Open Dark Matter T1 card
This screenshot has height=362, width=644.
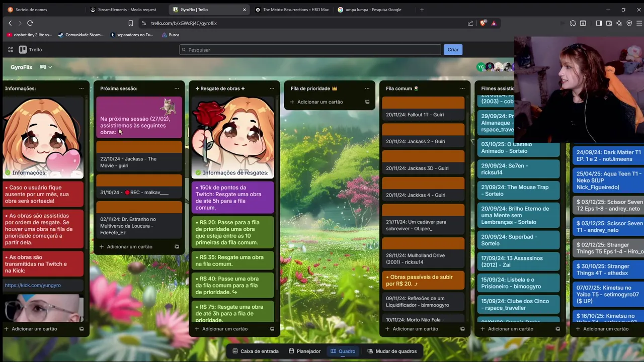point(609,155)
